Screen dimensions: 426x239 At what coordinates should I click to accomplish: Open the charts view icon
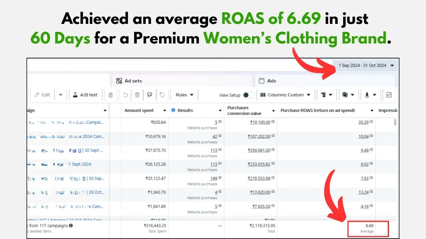(x=389, y=95)
